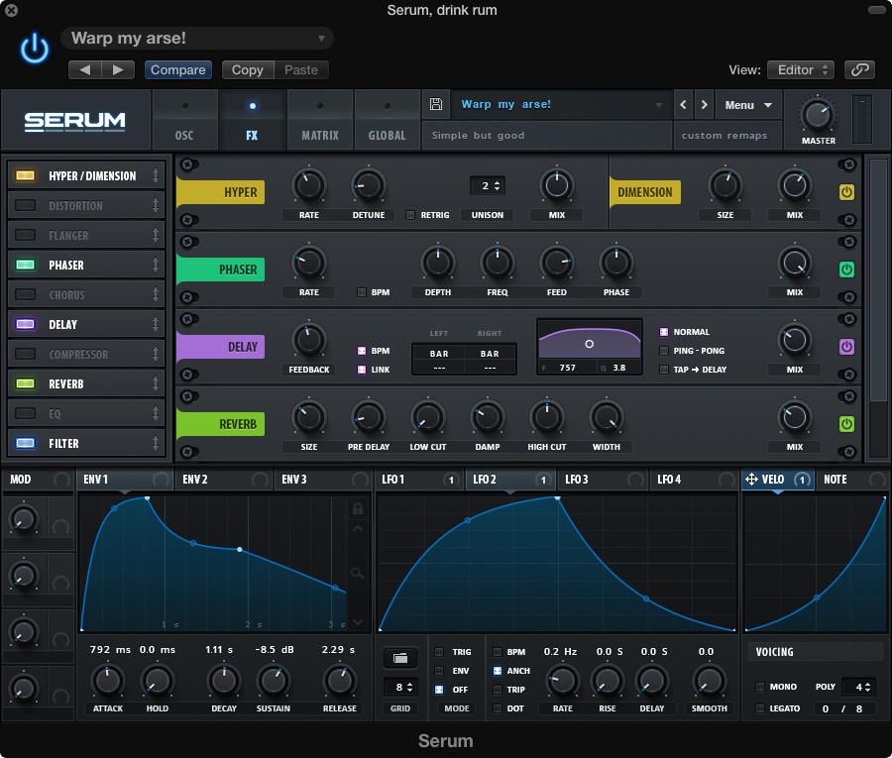The width and height of the screenshot is (892, 758).
Task: Click the save preset floppy disk icon
Action: coord(436,105)
